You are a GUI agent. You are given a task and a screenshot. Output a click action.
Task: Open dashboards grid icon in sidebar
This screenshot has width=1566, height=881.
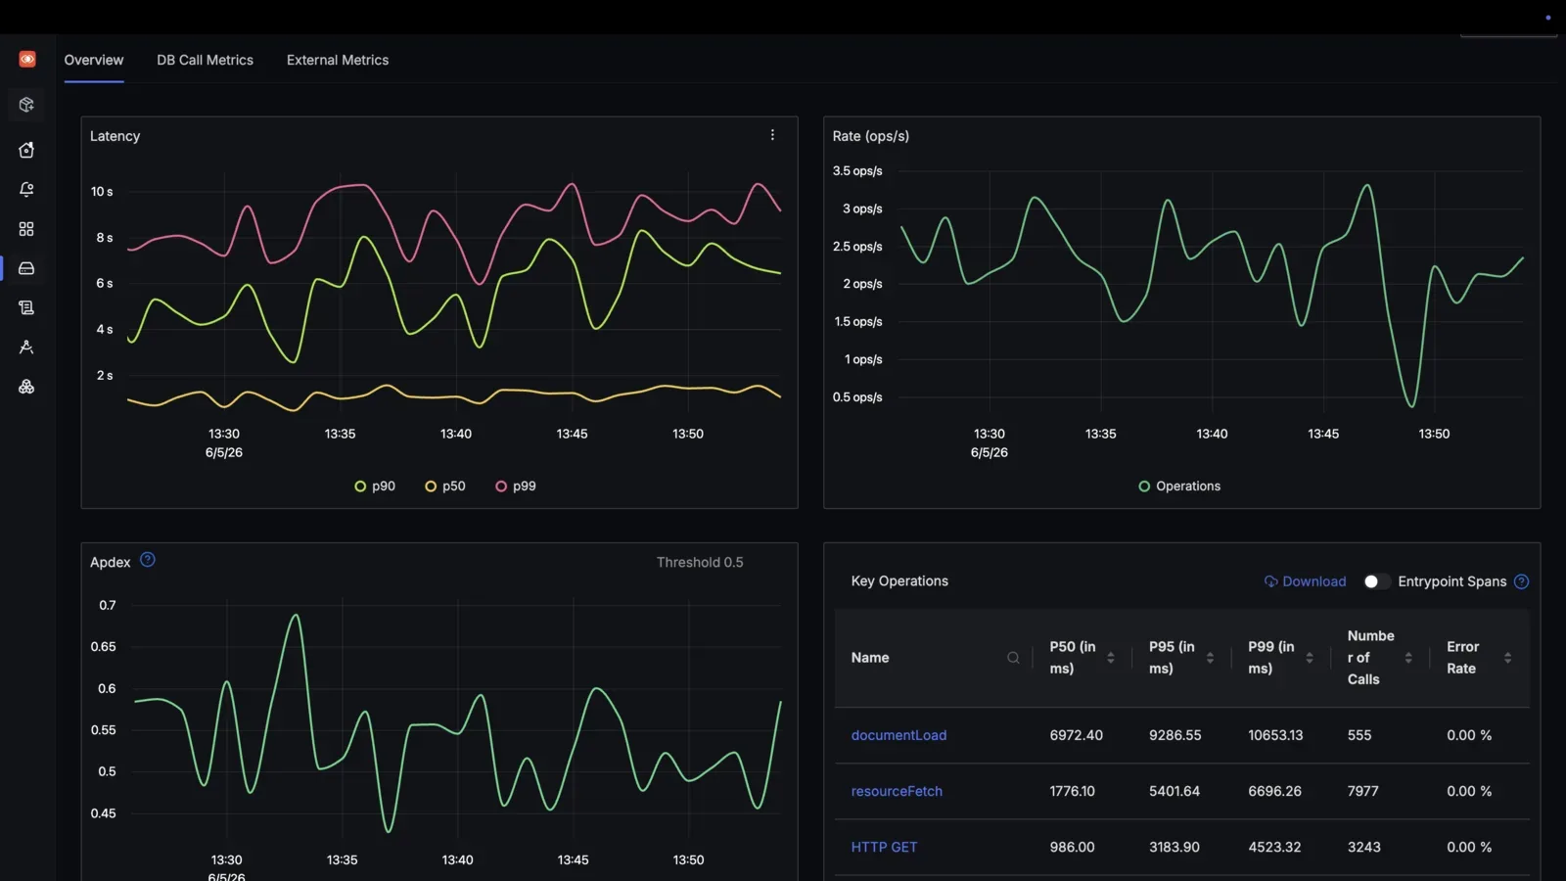pos(26,229)
